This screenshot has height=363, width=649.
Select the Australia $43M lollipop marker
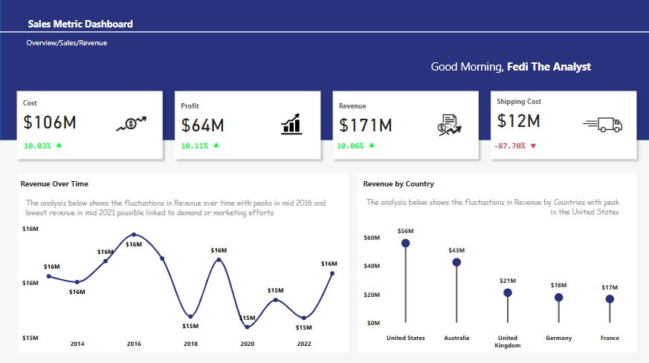pos(456,262)
